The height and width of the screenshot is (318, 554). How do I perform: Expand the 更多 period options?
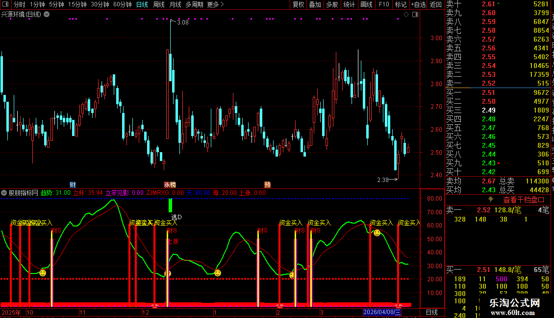point(215,4)
